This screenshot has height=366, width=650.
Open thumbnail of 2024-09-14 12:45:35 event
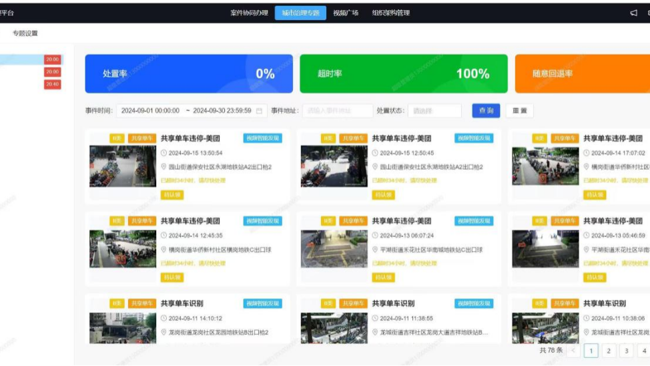pyautogui.click(x=123, y=249)
